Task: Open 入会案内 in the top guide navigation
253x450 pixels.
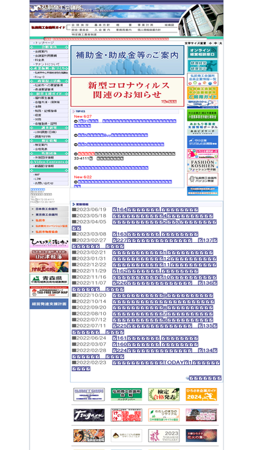Action: tap(103, 30)
